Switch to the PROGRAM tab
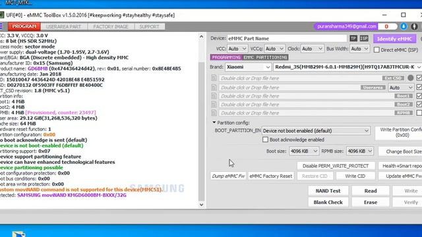Screen dimensions: 422x237 (x=24, y=26)
